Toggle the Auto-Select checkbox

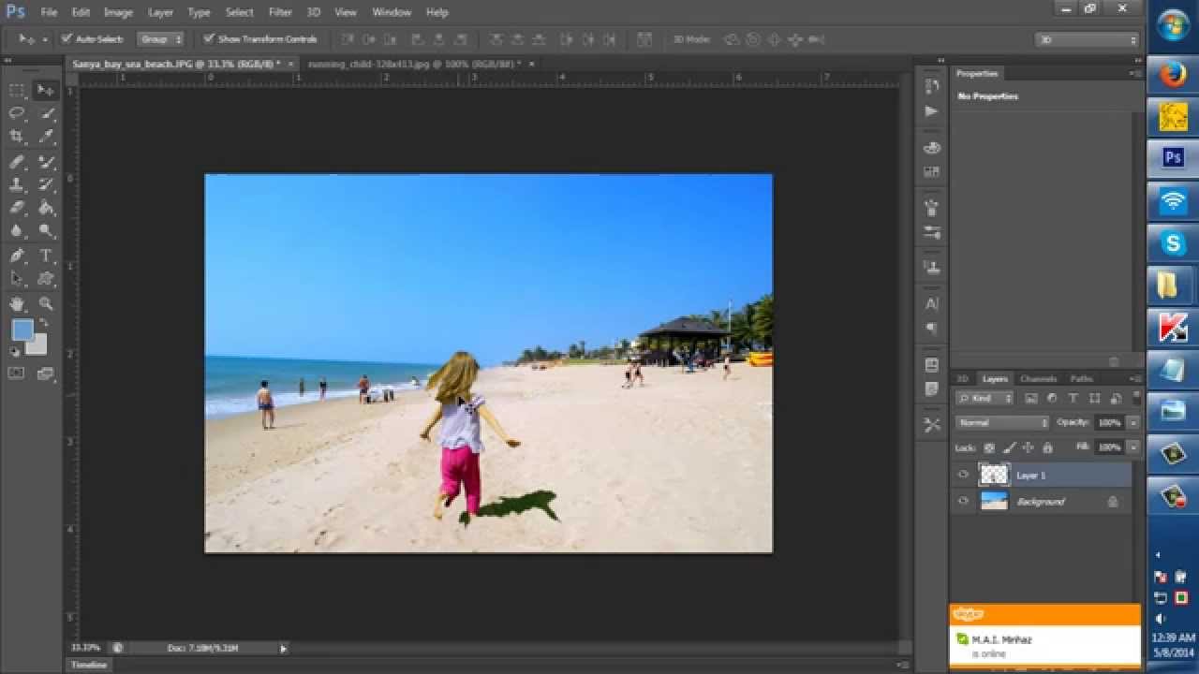pos(67,39)
